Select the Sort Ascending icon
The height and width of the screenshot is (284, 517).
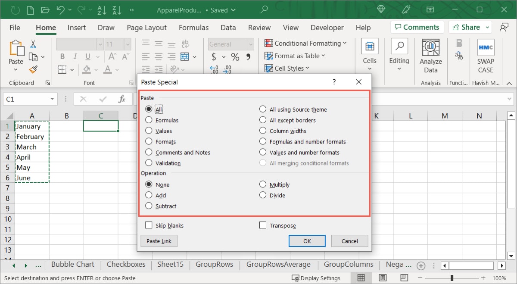[x=102, y=9]
